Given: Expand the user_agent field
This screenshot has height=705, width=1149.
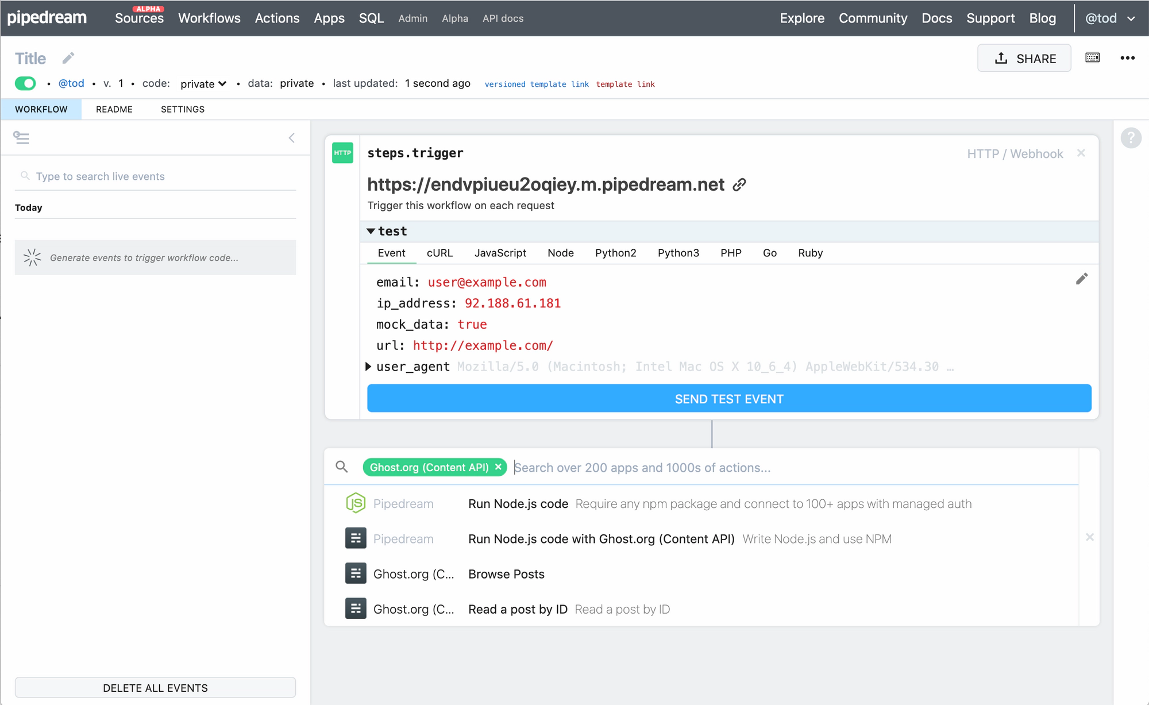Looking at the screenshot, I should pos(369,367).
